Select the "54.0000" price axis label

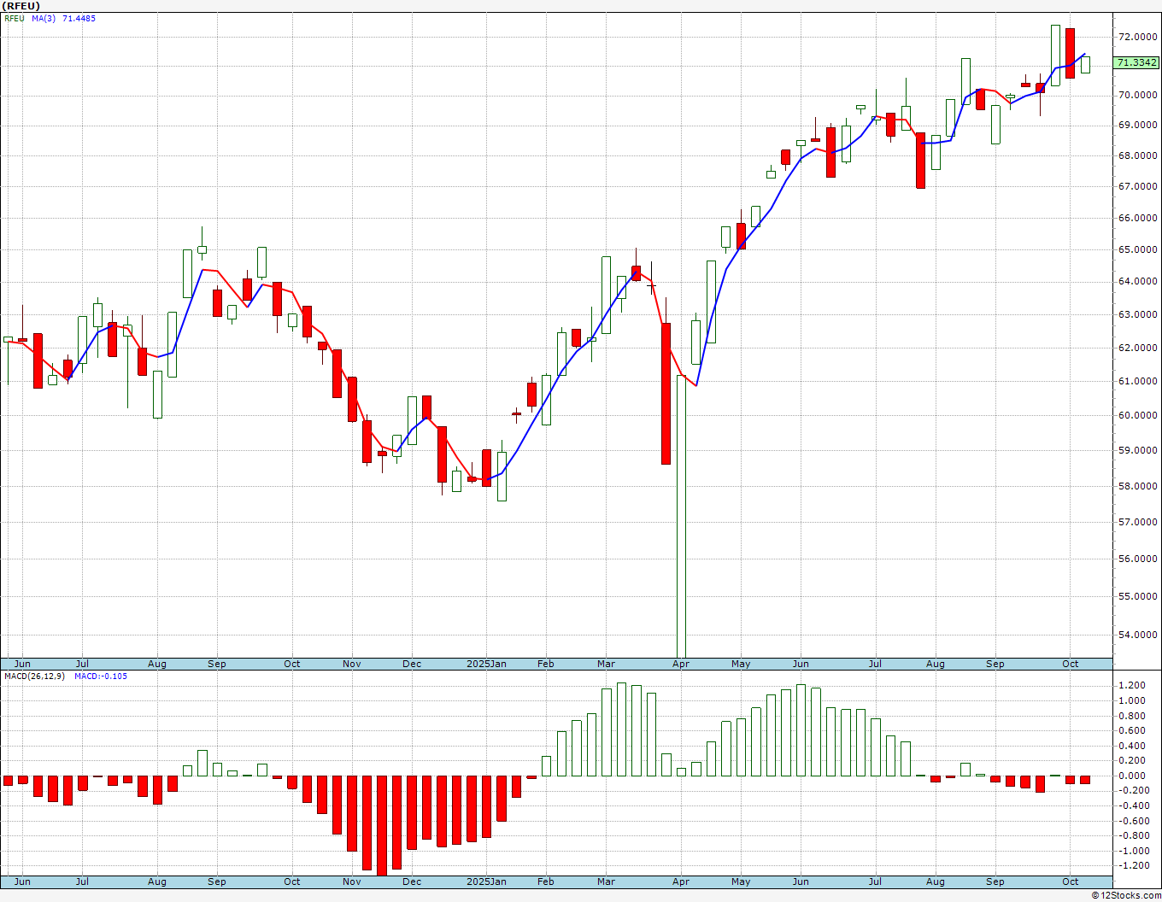[1137, 635]
